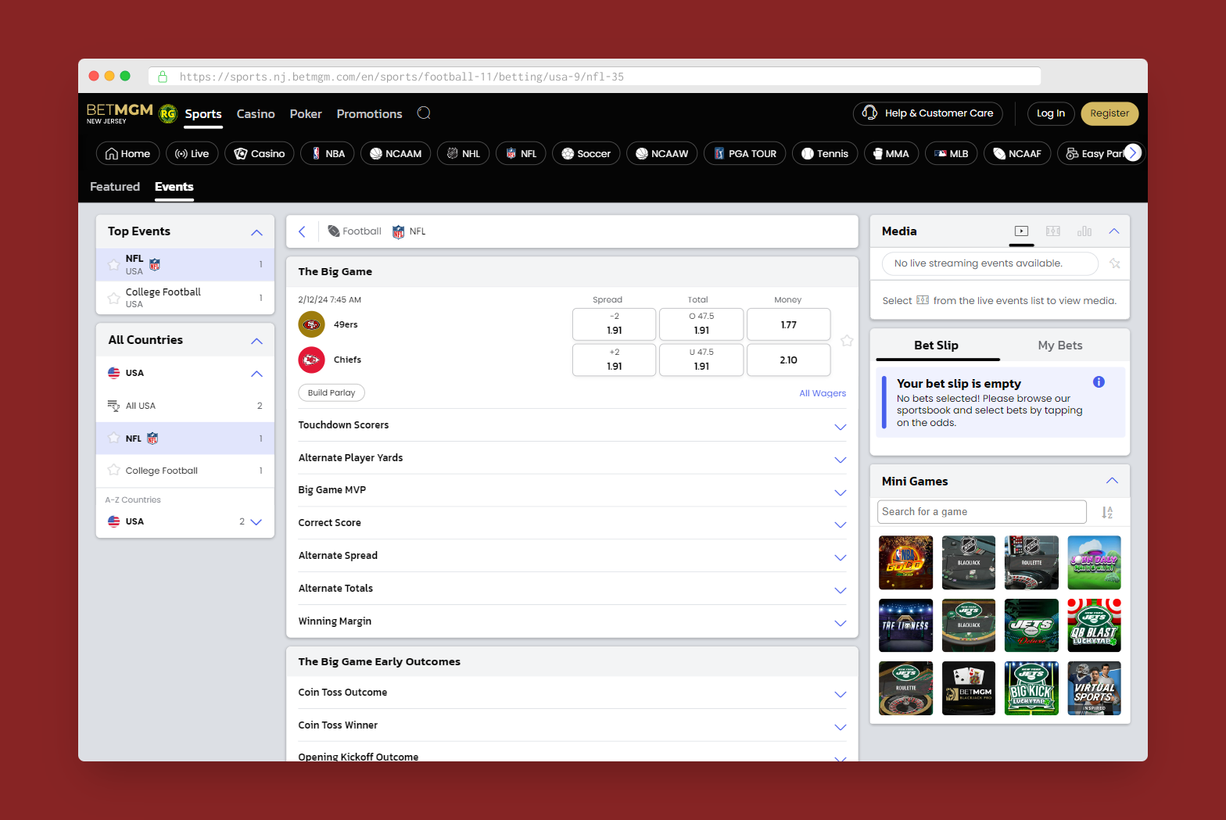
Task: Collapse the Media panel
Action: pos(1114,231)
